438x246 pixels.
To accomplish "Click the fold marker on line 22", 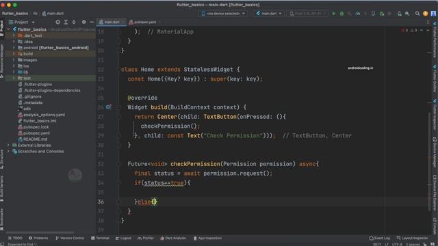I will point(118,70).
